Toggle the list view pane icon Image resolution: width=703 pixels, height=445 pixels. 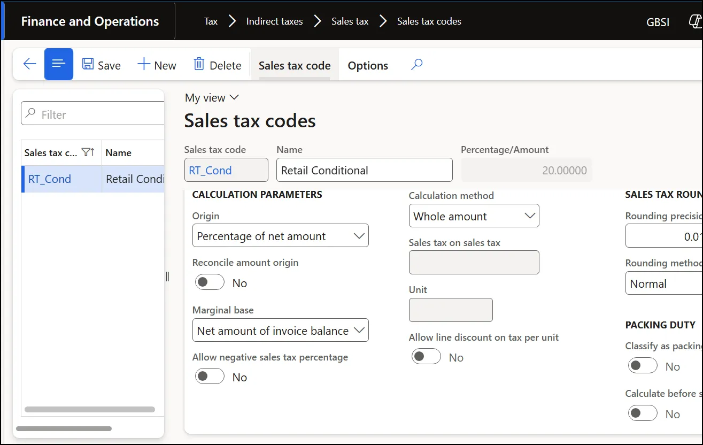(59, 64)
